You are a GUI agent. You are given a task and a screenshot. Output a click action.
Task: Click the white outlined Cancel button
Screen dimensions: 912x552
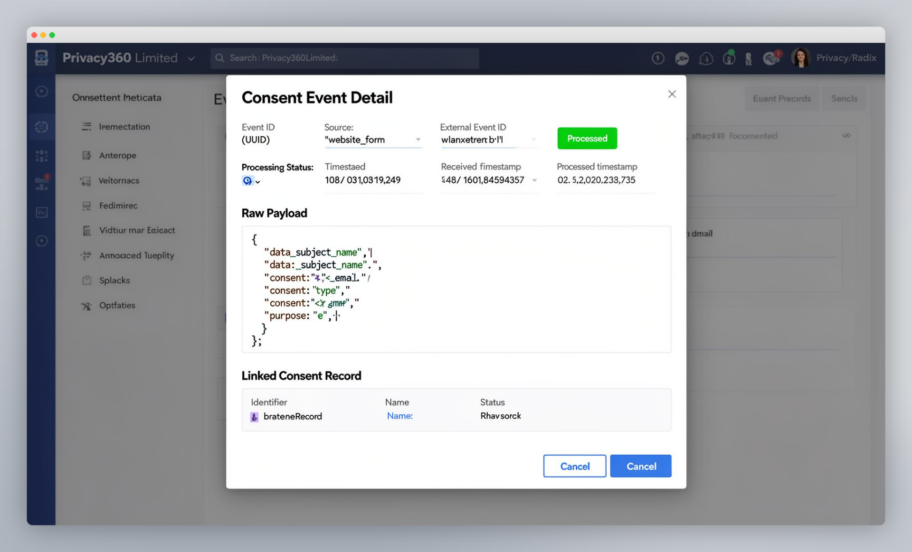[574, 466]
